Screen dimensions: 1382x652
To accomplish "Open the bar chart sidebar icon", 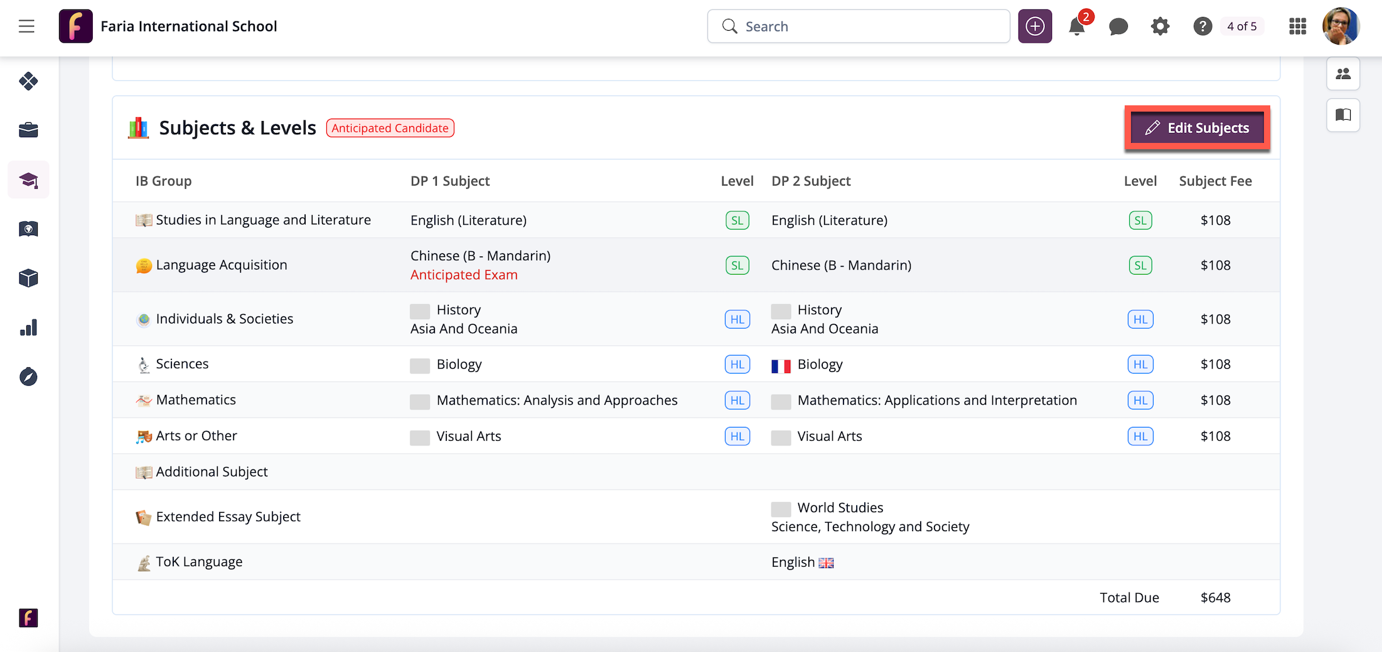I will coord(28,328).
